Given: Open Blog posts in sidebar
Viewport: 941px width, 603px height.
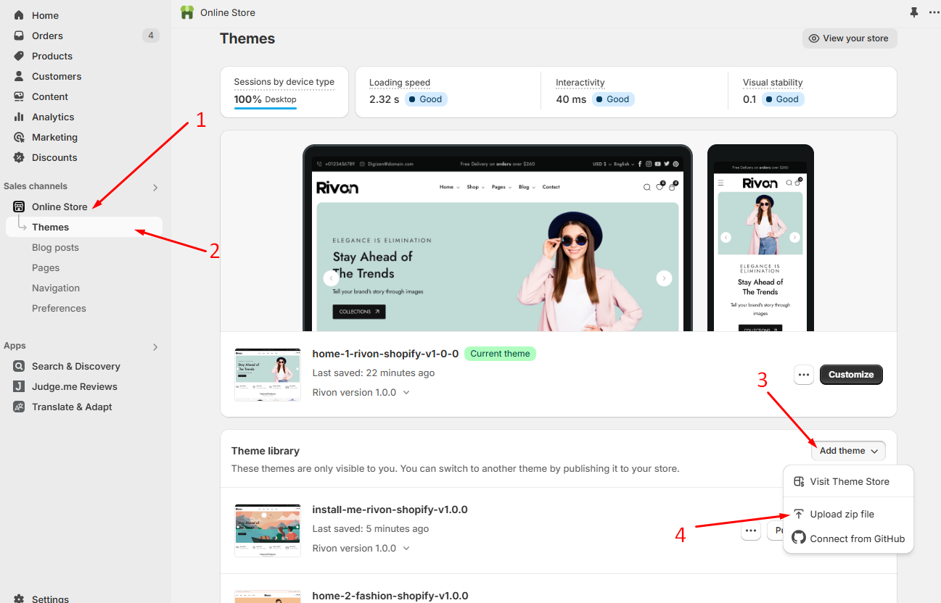Looking at the screenshot, I should pos(55,247).
